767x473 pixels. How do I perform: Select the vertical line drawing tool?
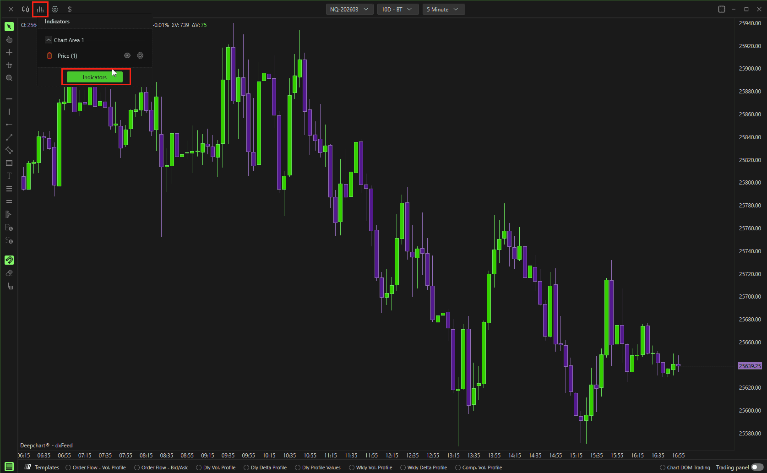pyautogui.click(x=9, y=112)
